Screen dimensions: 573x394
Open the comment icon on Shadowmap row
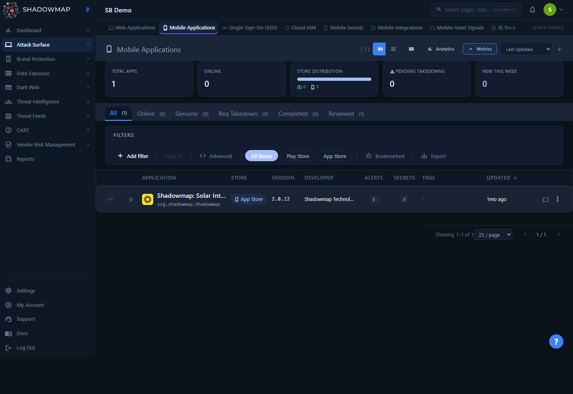pos(546,200)
